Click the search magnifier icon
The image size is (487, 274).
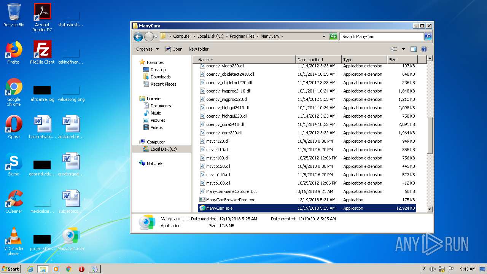click(x=428, y=37)
